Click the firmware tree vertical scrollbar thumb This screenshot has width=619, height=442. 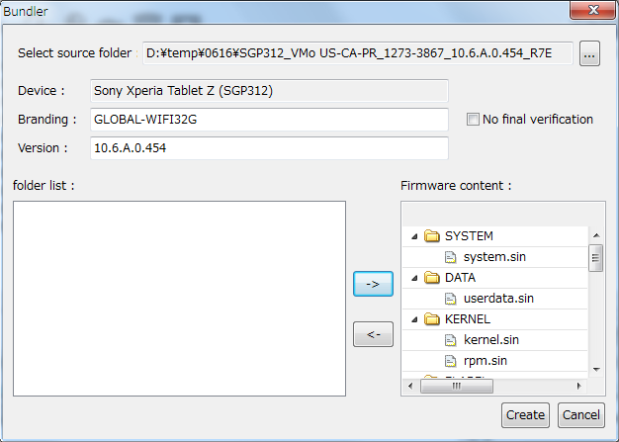point(595,258)
